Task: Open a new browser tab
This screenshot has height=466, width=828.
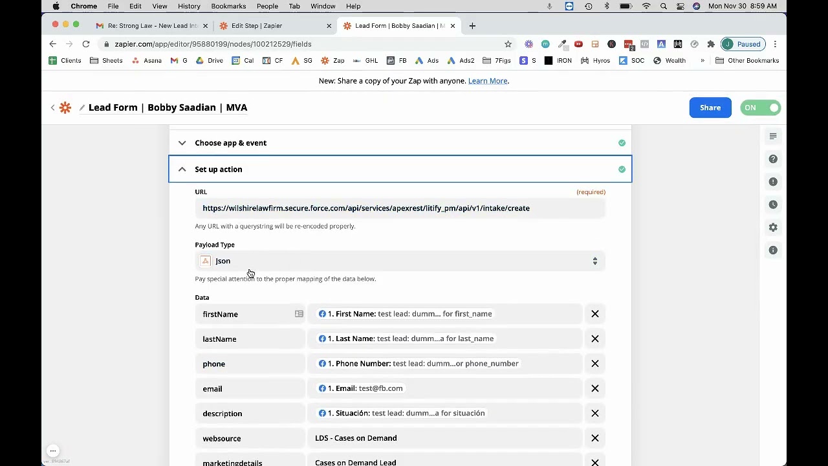Action: pos(472,26)
